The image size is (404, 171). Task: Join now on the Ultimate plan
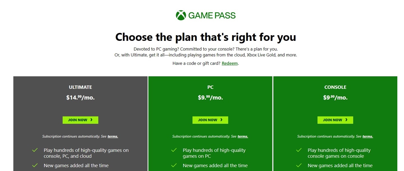pyautogui.click(x=80, y=120)
